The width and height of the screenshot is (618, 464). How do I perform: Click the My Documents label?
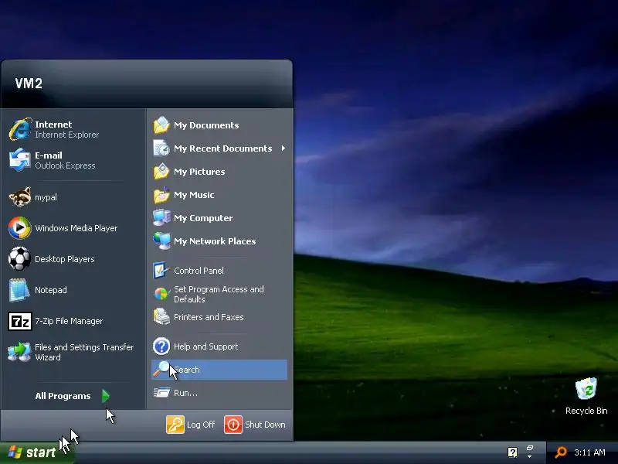pos(206,125)
